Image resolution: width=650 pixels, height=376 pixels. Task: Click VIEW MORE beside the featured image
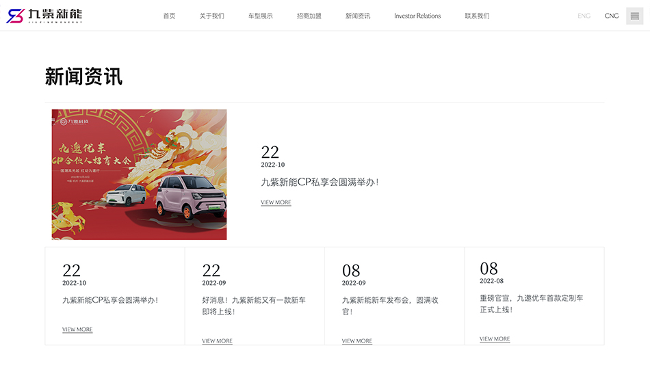276,202
